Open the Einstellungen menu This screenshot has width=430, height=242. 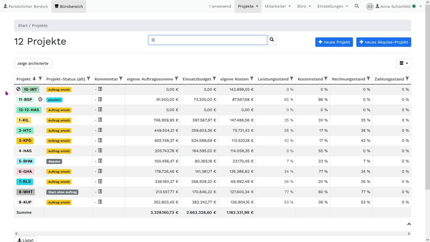pyautogui.click(x=333, y=6)
